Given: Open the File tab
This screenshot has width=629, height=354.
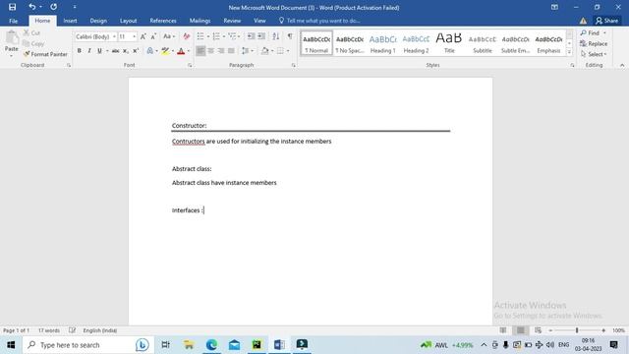Looking at the screenshot, I should point(13,21).
